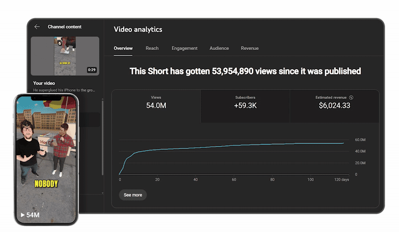This screenshot has width=399, height=232.
Task: Click the play icon next to 54M
Action: coord(22,215)
